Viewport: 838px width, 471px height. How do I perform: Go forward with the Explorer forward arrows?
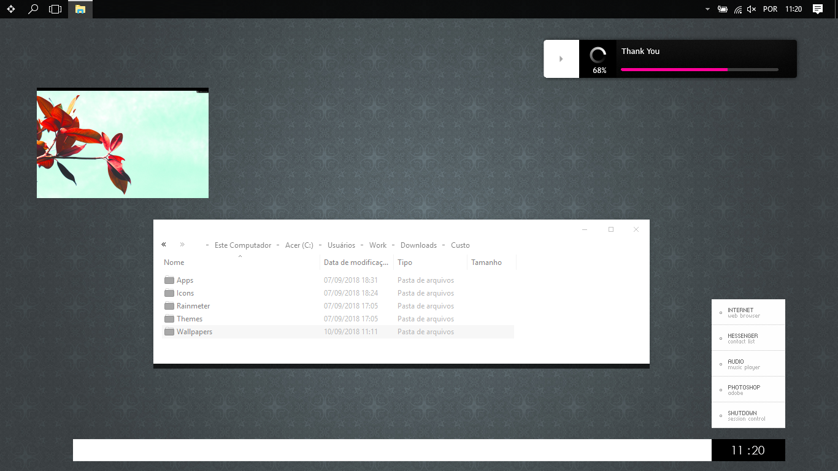182,244
